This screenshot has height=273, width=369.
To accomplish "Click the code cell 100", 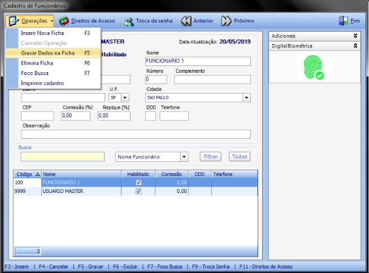I will (27, 182).
